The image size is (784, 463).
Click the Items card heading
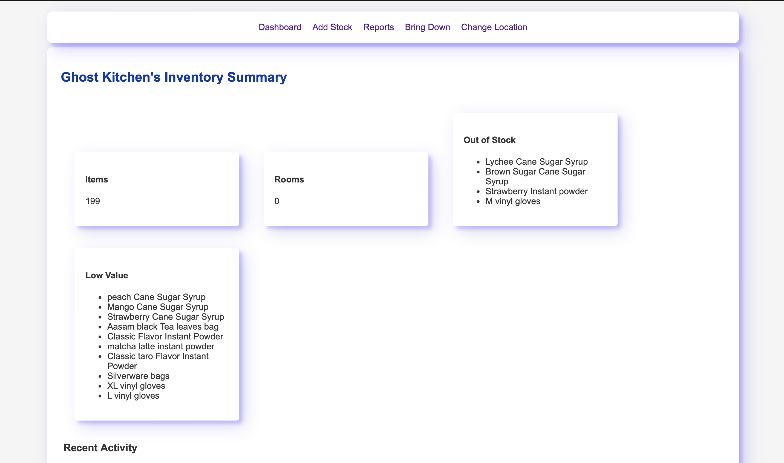point(97,179)
